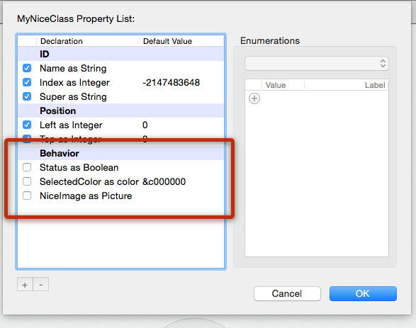The image size is (416, 328).
Task: Click the plus button below property list
Action: (25, 284)
